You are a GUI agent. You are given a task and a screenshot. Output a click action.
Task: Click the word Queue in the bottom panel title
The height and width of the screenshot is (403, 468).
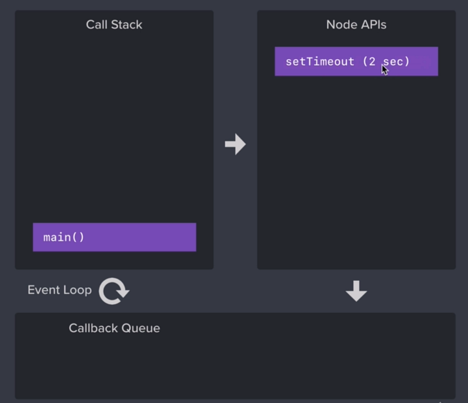[x=140, y=328]
